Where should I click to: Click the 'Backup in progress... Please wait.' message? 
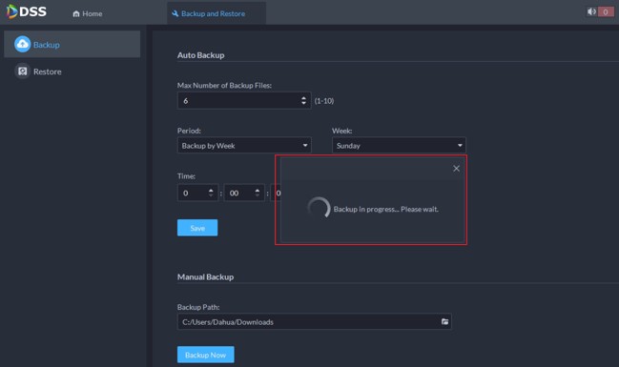tap(385, 209)
